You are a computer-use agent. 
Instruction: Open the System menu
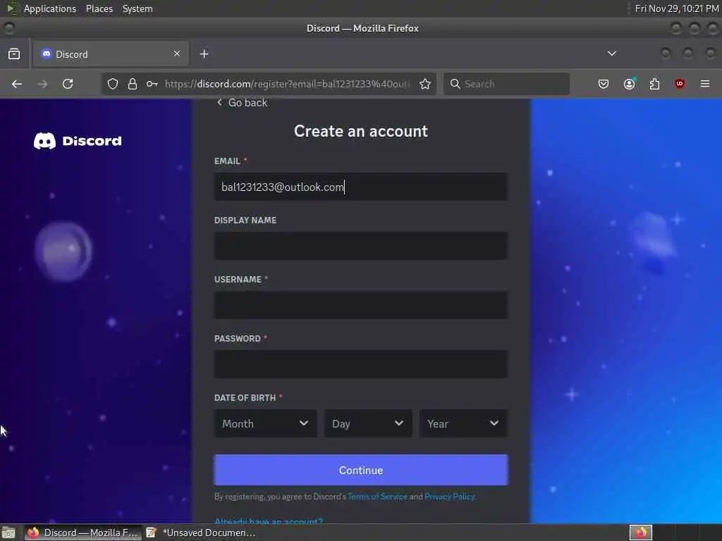point(137,8)
